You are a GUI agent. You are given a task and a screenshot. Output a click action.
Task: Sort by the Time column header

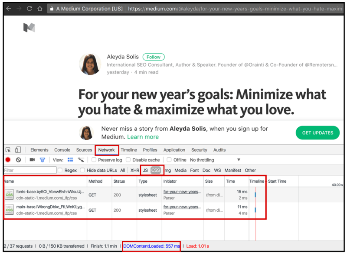(237, 181)
